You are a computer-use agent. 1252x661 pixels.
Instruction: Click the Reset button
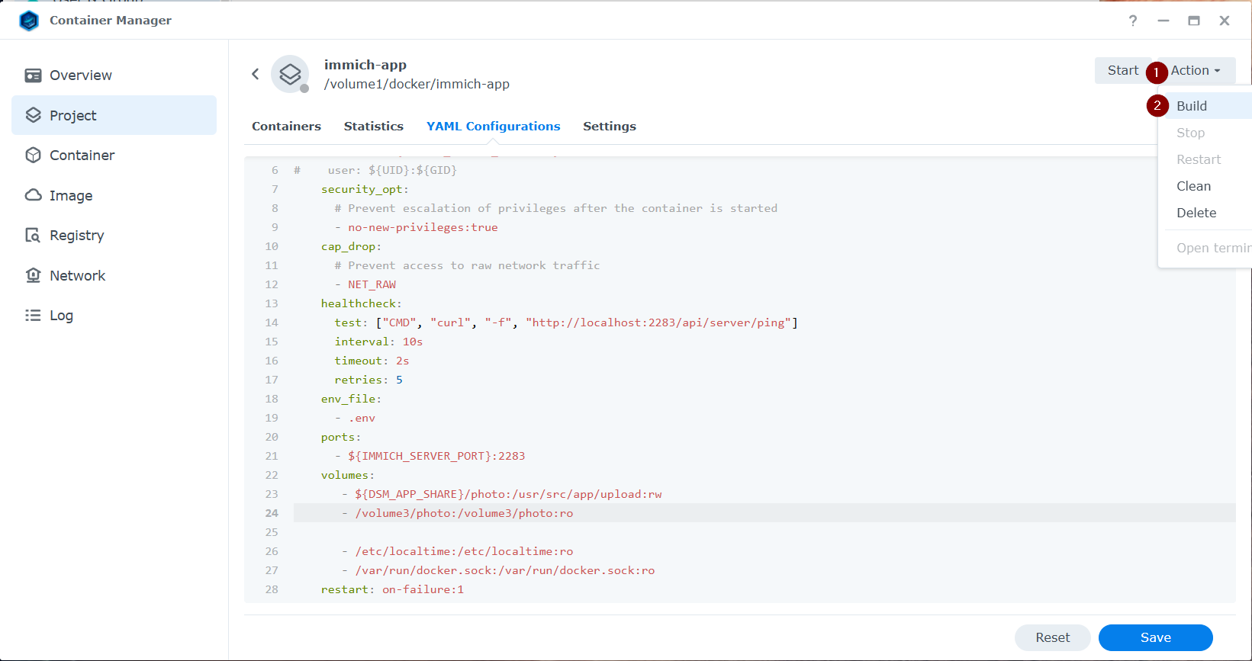(x=1053, y=637)
